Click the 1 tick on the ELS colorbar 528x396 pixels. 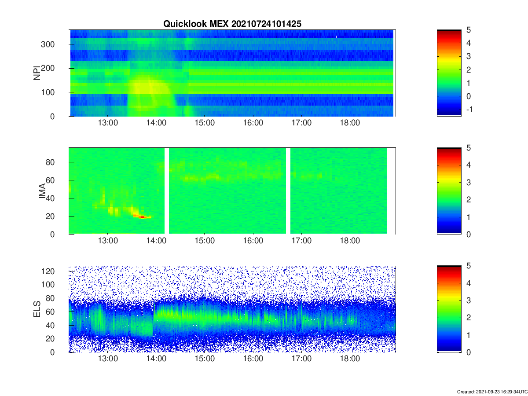469,335
